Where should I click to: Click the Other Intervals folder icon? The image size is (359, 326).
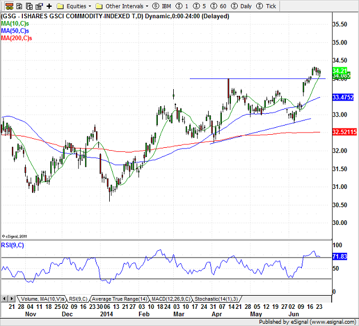(x=99, y=6)
